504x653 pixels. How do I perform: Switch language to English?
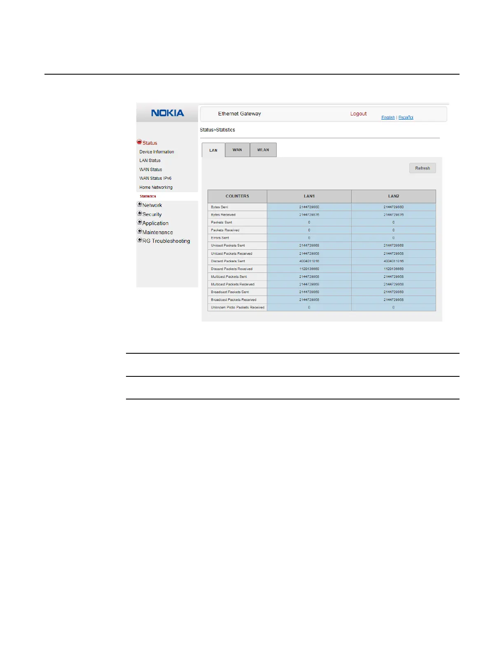point(388,117)
